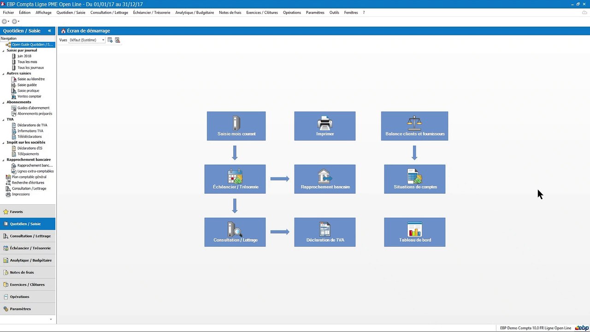Click the forward navigation arrow button

(x=15, y=21)
